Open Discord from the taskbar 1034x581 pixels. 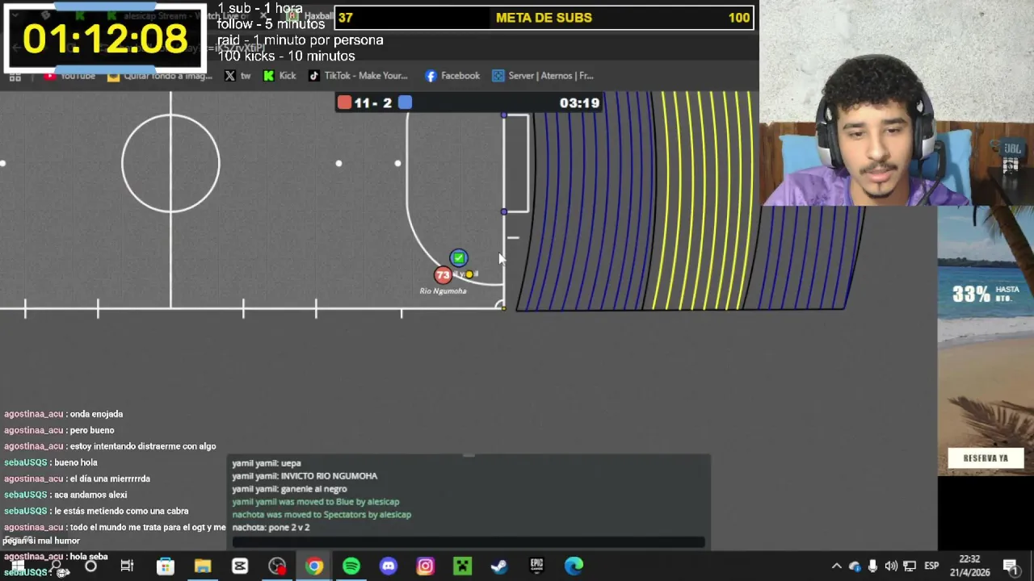tap(389, 566)
